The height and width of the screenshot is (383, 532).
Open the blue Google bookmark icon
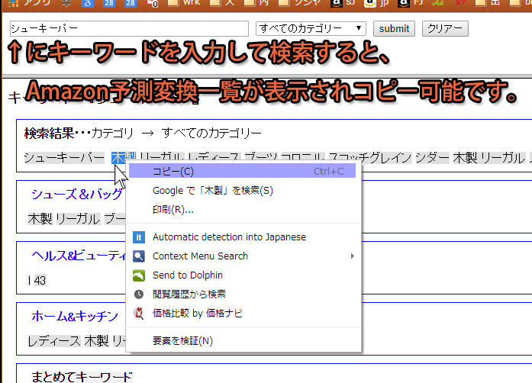point(88,3)
